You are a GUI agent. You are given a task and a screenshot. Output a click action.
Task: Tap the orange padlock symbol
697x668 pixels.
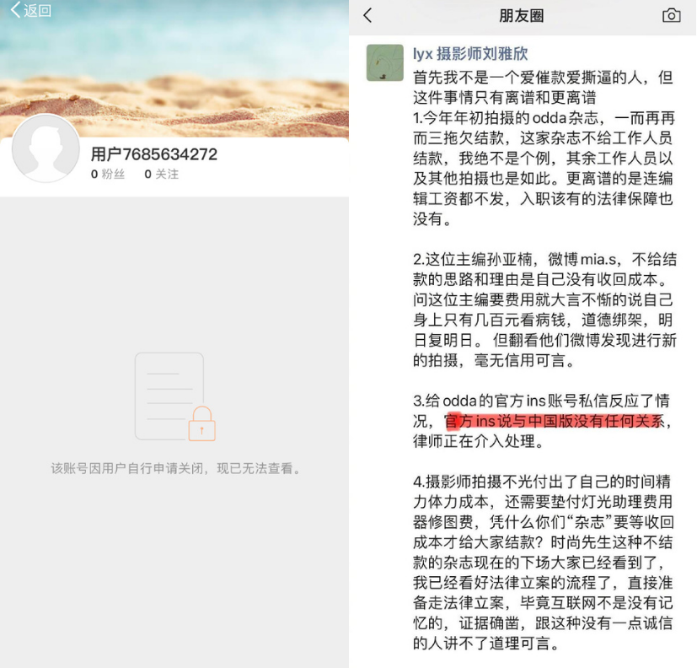coord(202,423)
